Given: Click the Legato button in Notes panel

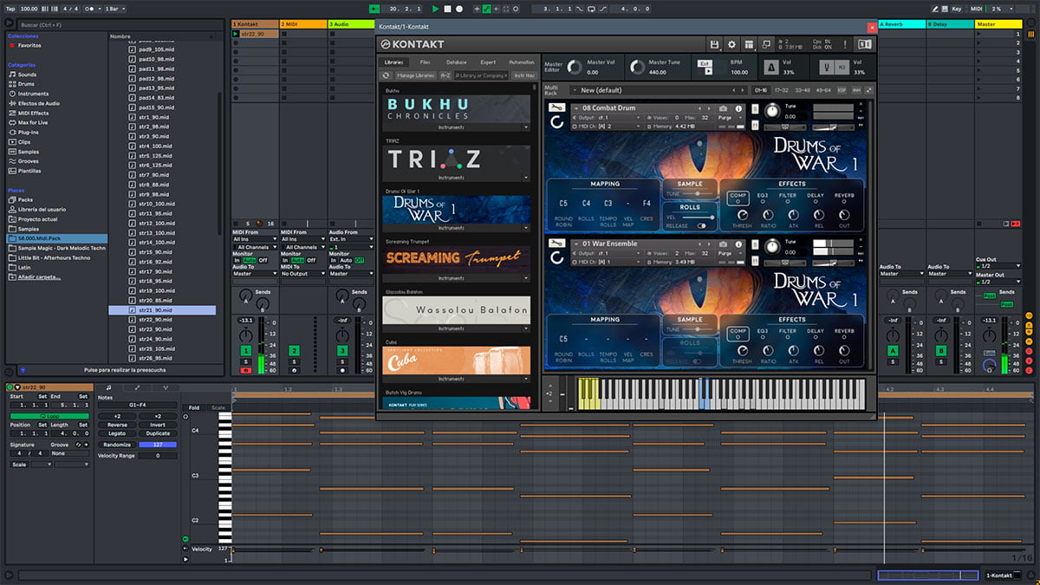Looking at the screenshot, I should pyautogui.click(x=117, y=433).
